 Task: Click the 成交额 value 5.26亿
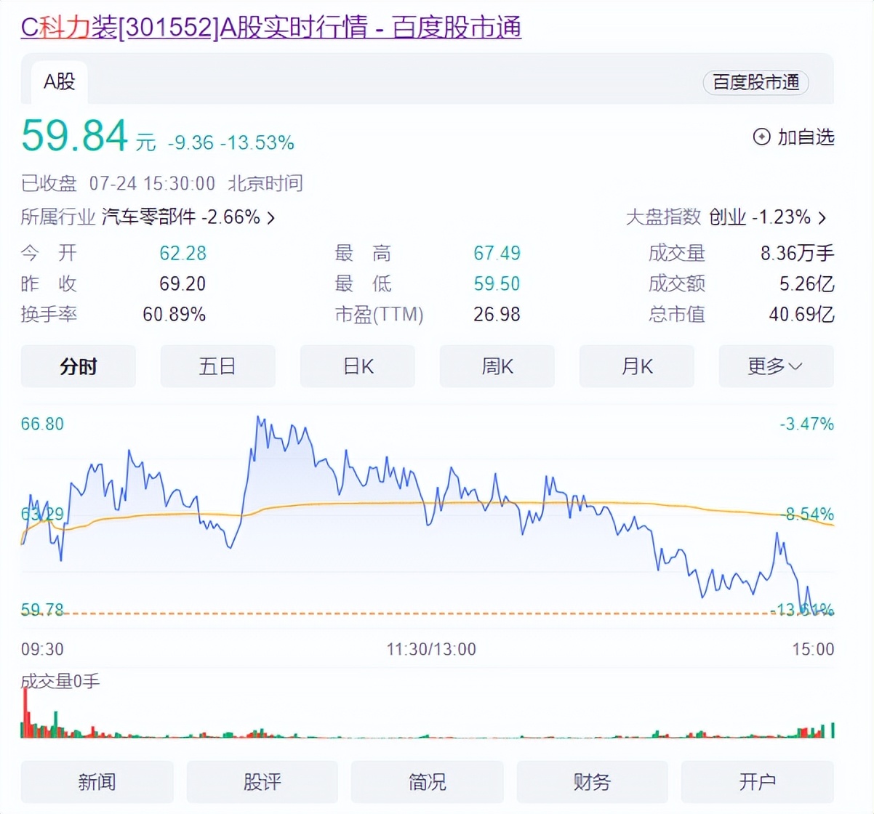tap(807, 283)
